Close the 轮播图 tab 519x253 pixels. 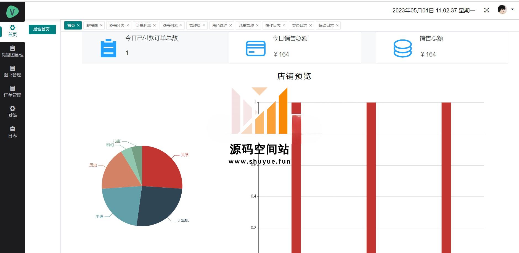point(101,25)
